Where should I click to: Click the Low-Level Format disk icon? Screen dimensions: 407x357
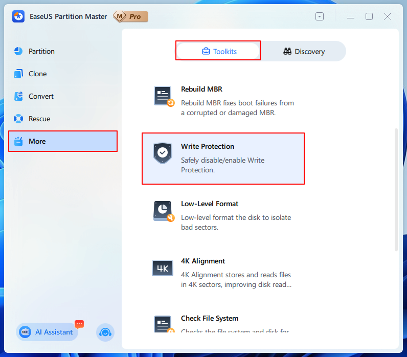[164, 211]
